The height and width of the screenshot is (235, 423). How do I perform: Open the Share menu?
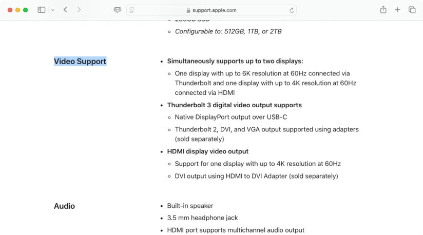point(383,10)
